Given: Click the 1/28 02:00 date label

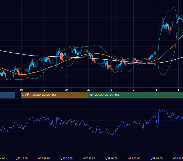Looking at the screenshot, I should click(134, 158).
